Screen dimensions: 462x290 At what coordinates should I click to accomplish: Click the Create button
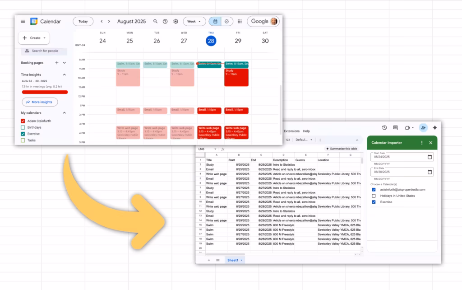pyautogui.click(x=34, y=38)
